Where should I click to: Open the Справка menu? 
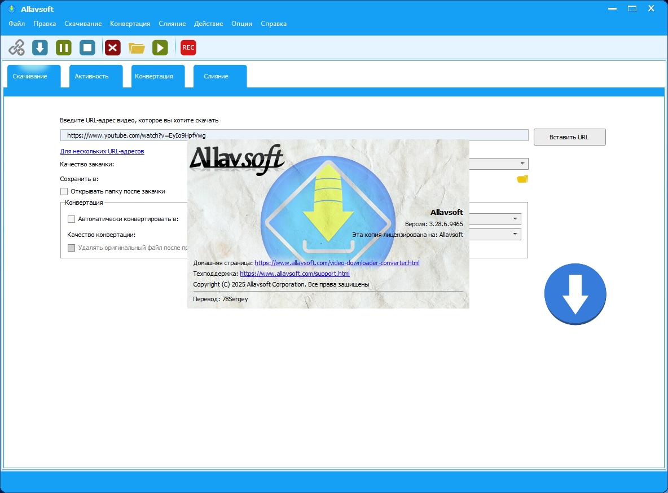tap(274, 24)
